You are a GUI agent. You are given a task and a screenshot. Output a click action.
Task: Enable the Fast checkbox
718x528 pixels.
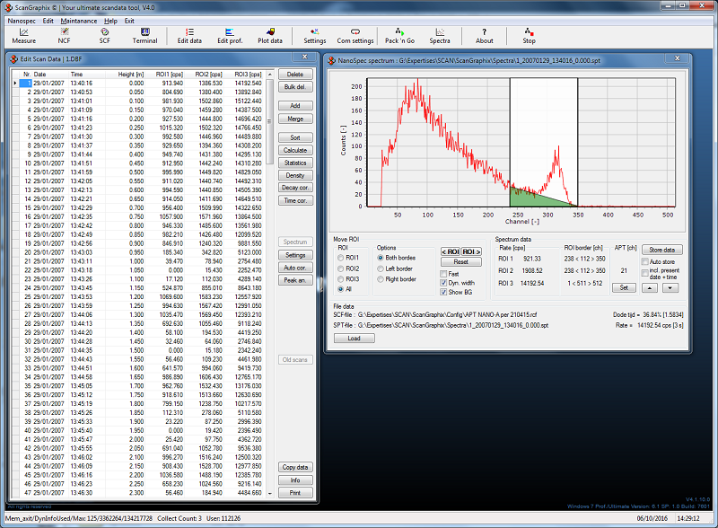pyautogui.click(x=444, y=274)
